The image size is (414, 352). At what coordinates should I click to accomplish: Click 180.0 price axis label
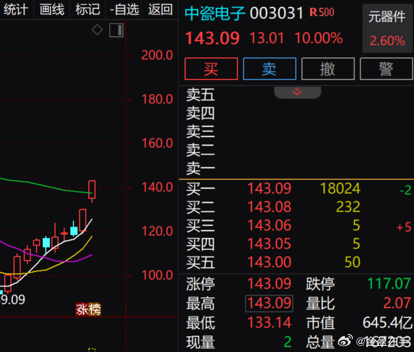click(157, 100)
